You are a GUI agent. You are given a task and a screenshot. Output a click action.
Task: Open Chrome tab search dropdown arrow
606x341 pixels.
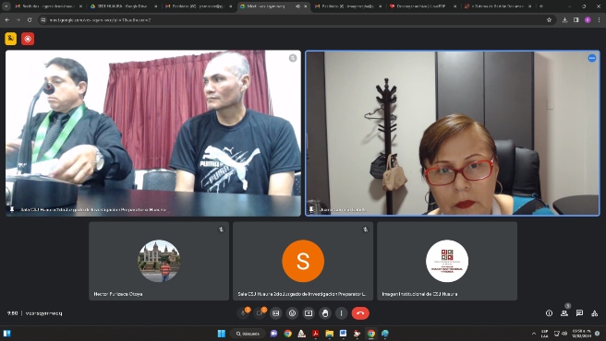point(6,6)
